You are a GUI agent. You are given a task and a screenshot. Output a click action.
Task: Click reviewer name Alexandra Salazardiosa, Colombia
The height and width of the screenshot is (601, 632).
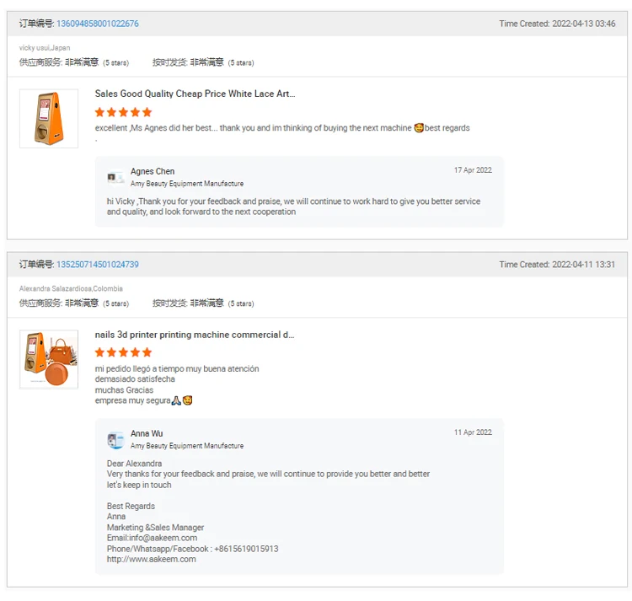pos(71,289)
